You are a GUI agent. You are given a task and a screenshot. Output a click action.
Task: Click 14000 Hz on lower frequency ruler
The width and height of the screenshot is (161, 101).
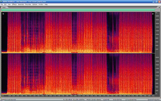pyautogui.click(x=157, y=68)
